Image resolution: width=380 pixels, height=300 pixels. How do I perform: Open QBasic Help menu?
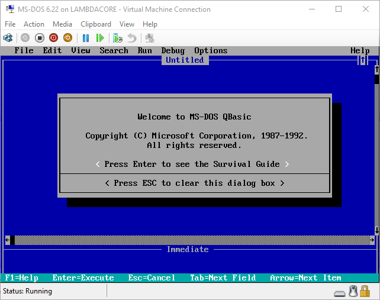pos(360,50)
